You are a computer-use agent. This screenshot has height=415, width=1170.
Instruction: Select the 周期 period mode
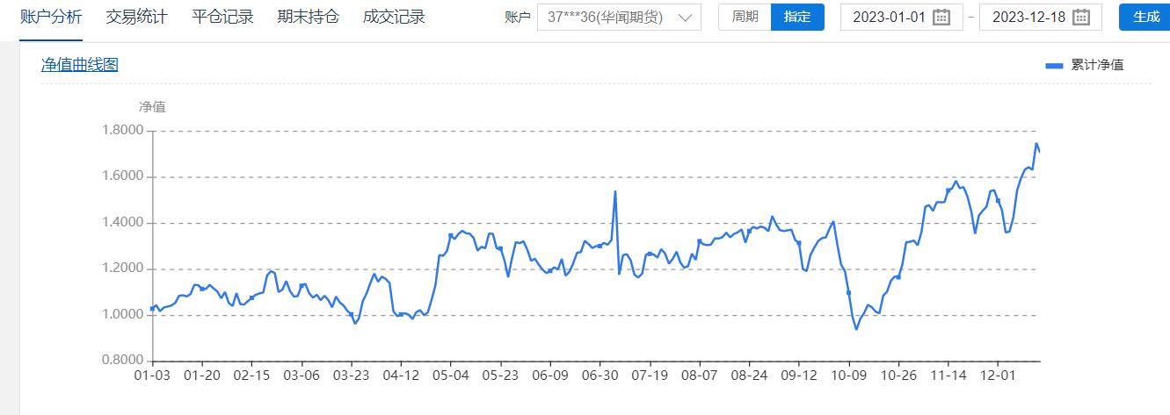coord(745,17)
